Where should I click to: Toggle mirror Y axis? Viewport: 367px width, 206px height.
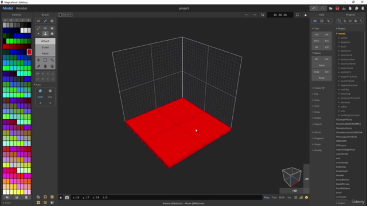tap(48, 74)
